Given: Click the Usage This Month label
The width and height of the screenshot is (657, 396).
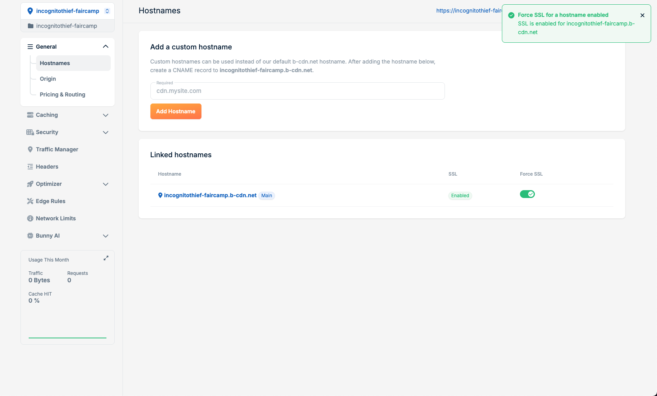Looking at the screenshot, I should (49, 260).
